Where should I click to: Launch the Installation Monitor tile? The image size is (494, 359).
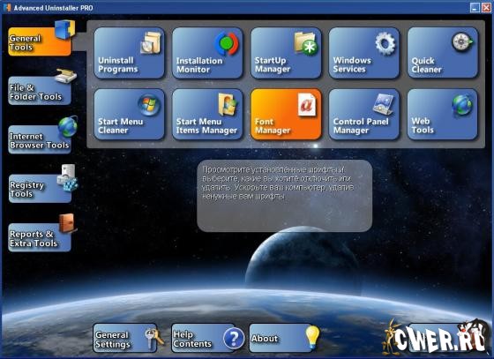pyautogui.click(x=207, y=53)
